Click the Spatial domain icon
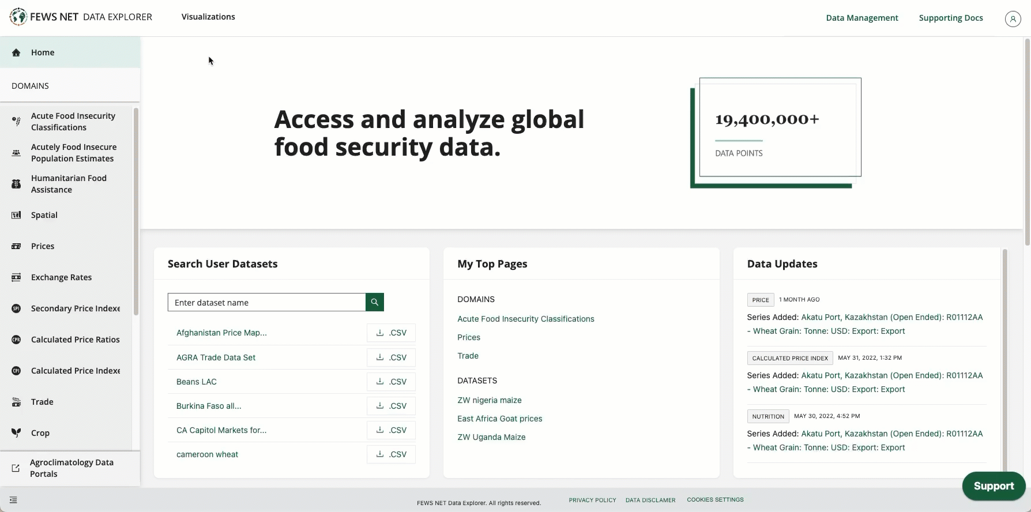The width and height of the screenshot is (1031, 512). pyautogui.click(x=16, y=215)
